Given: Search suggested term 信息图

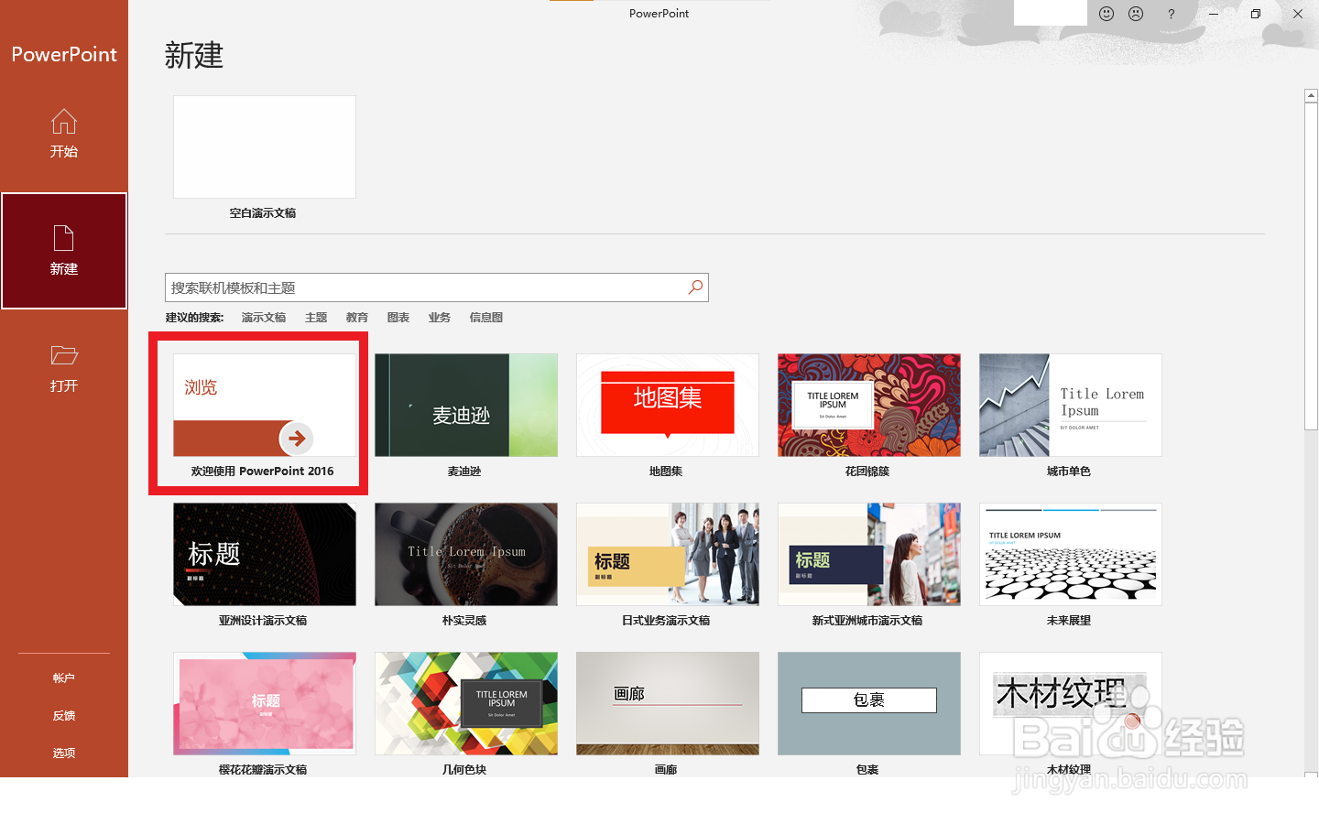Looking at the screenshot, I should 486,318.
